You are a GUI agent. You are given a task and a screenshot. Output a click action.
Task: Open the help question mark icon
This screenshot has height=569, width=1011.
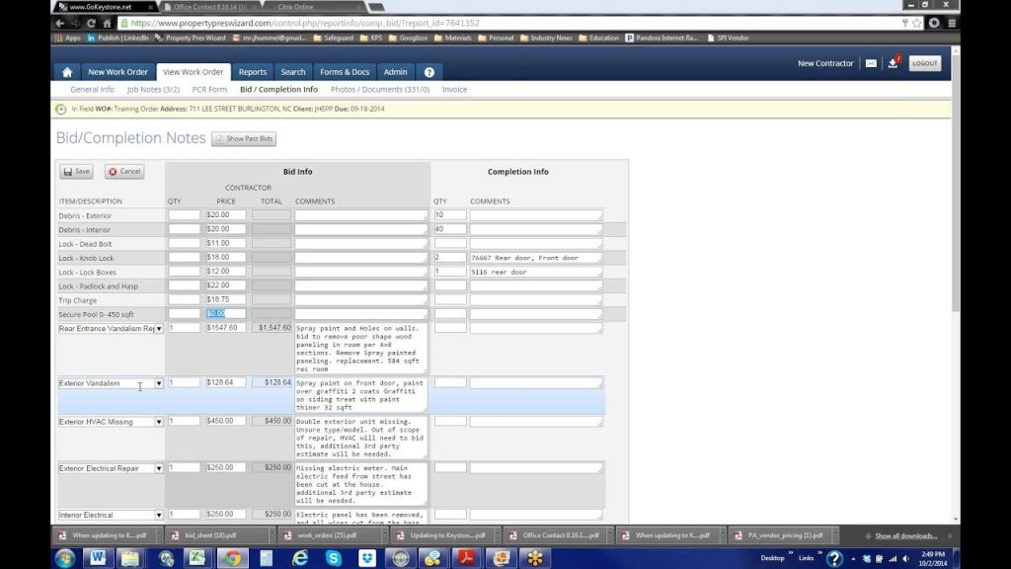click(x=428, y=72)
